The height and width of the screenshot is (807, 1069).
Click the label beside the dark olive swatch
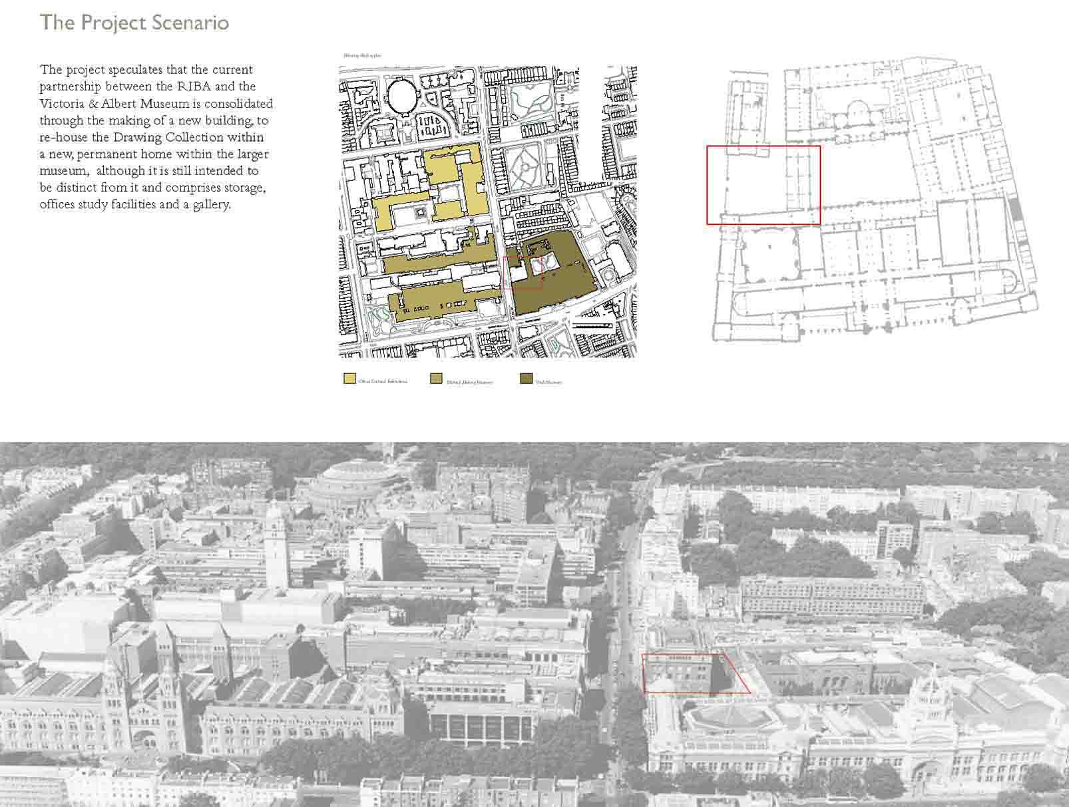point(548,382)
